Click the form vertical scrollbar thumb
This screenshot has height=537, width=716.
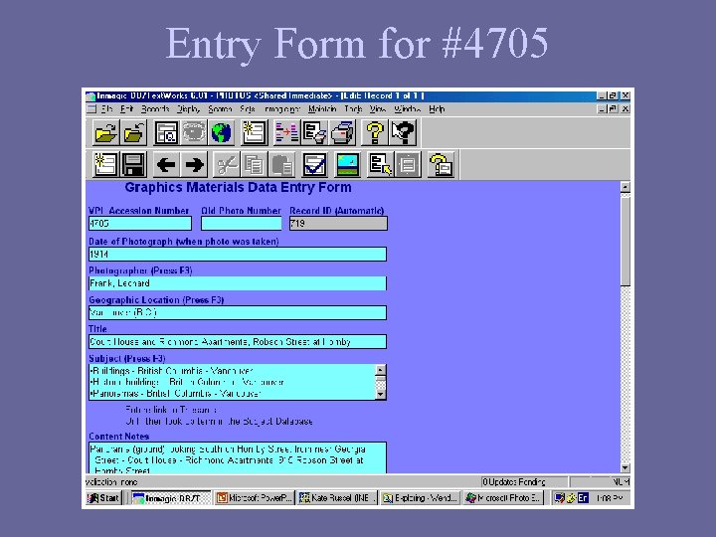(x=626, y=241)
